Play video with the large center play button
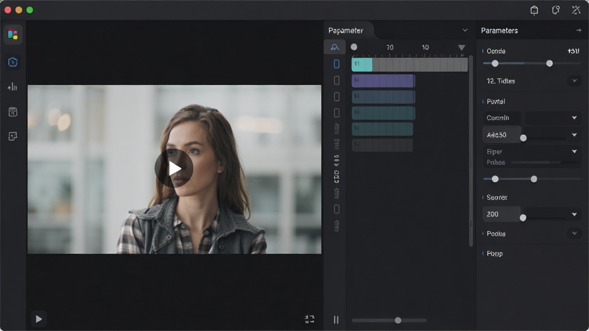The height and width of the screenshot is (331, 589). [174, 168]
